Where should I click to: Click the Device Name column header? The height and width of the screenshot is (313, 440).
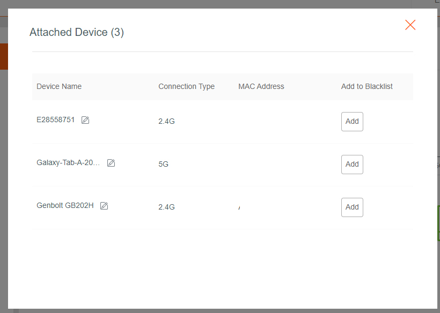(x=59, y=86)
